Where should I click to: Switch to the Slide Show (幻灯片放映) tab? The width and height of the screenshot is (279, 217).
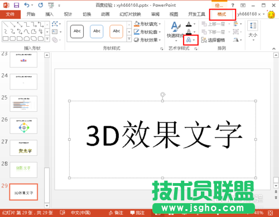click(130, 14)
